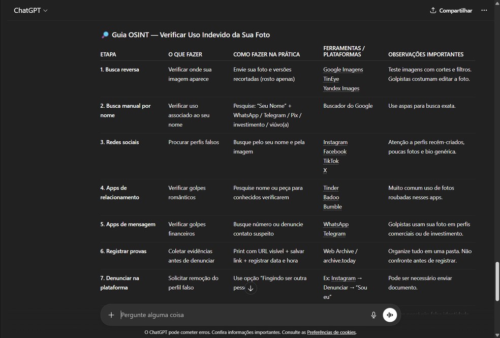Click the microphone dictation icon
The image size is (500, 338).
tap(373, 315)
